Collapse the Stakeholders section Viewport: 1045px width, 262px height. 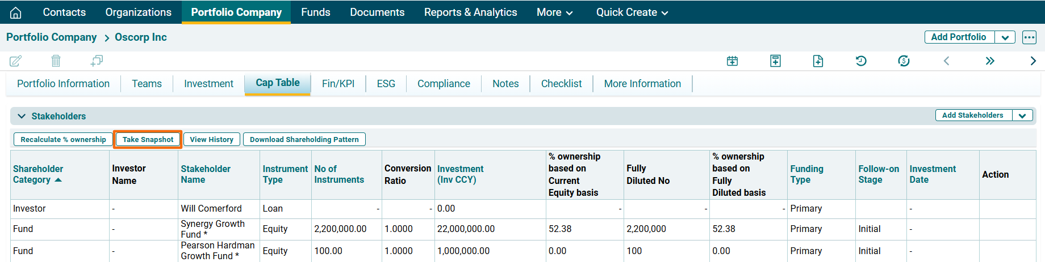tap(22, 116)
